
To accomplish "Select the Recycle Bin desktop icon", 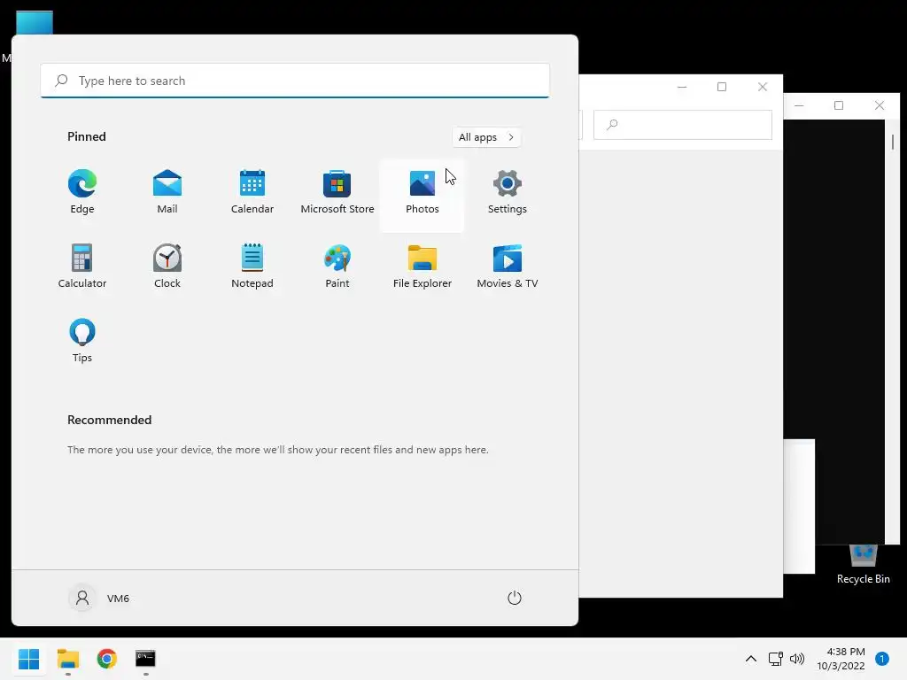I will click(863, 564).
